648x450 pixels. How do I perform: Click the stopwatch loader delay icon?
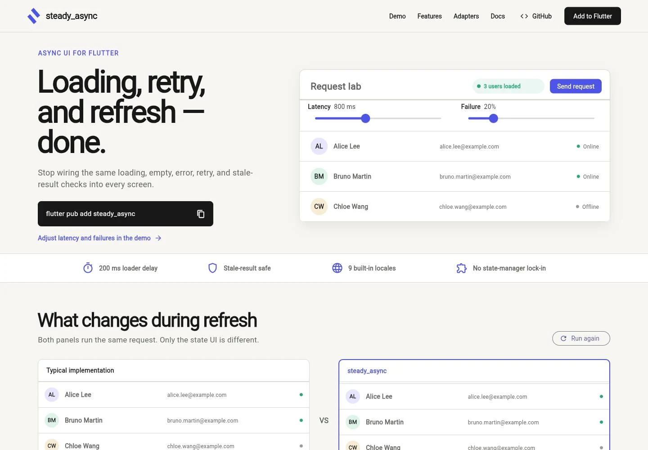(x=88, y=268)
